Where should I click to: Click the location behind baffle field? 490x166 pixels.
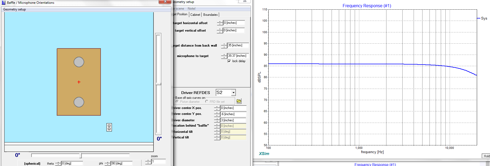coord(233,126)
